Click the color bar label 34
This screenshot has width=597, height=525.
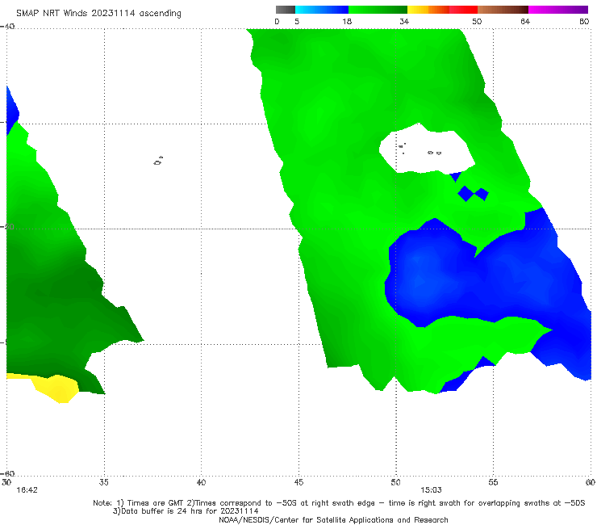point(404,22)
